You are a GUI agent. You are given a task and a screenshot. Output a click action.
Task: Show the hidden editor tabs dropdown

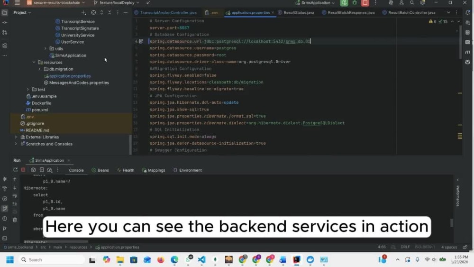(448, 13)
